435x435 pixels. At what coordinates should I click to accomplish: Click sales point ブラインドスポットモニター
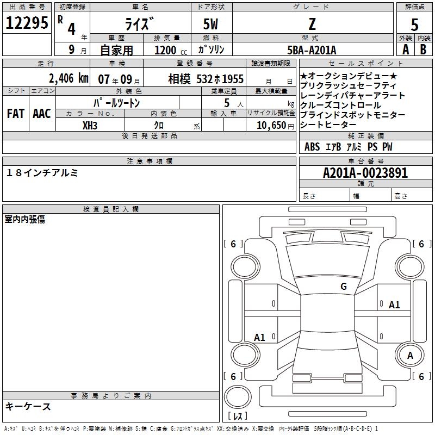tap(352, 115)
